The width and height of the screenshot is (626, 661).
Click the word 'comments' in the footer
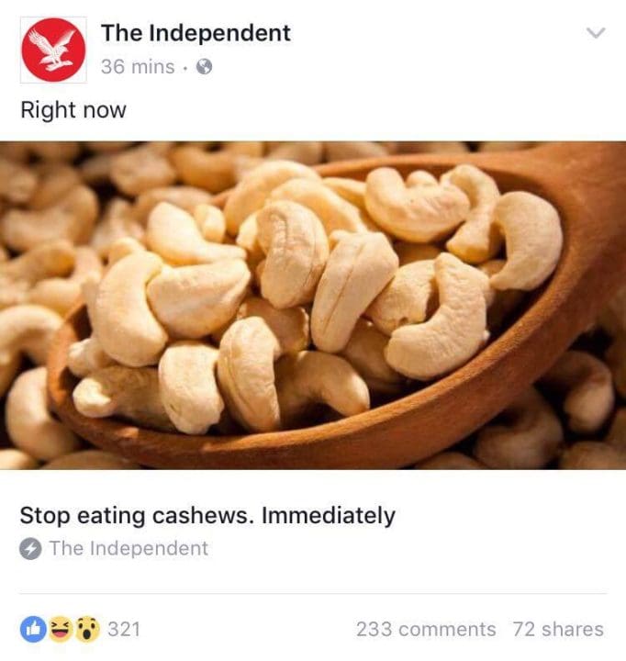pos(447,629)
